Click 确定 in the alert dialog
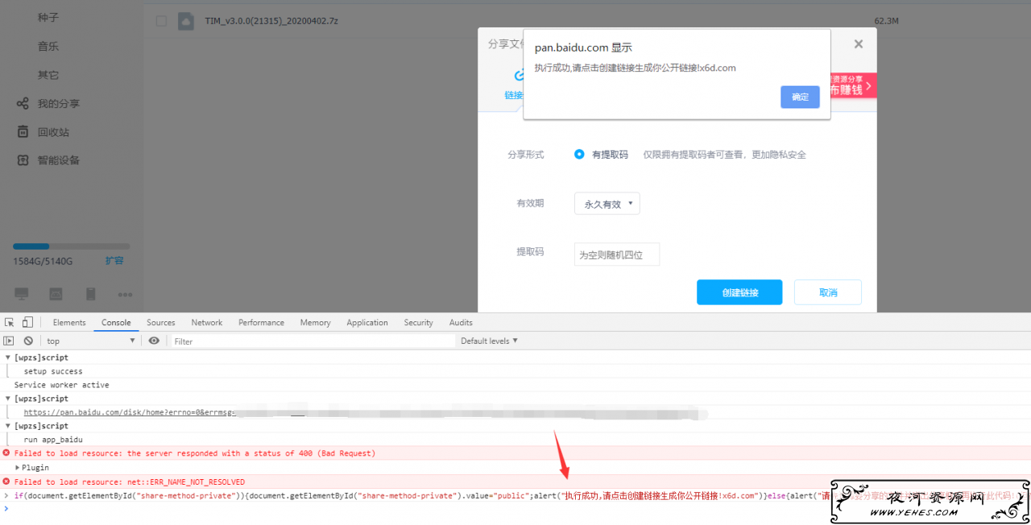This screenshot has height=525, width=1031. point(800,97)
